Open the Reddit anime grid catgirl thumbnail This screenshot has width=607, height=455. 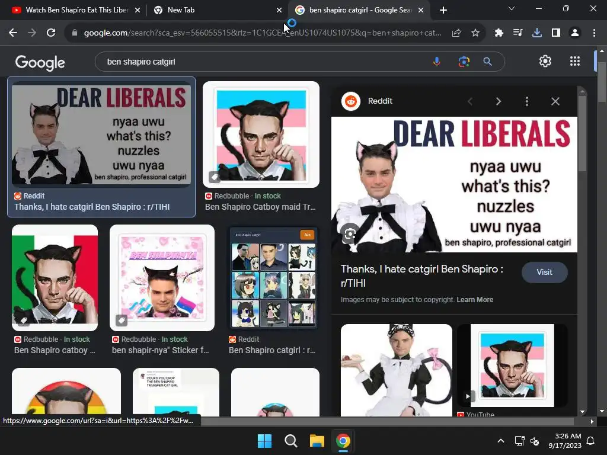point(273,278)
